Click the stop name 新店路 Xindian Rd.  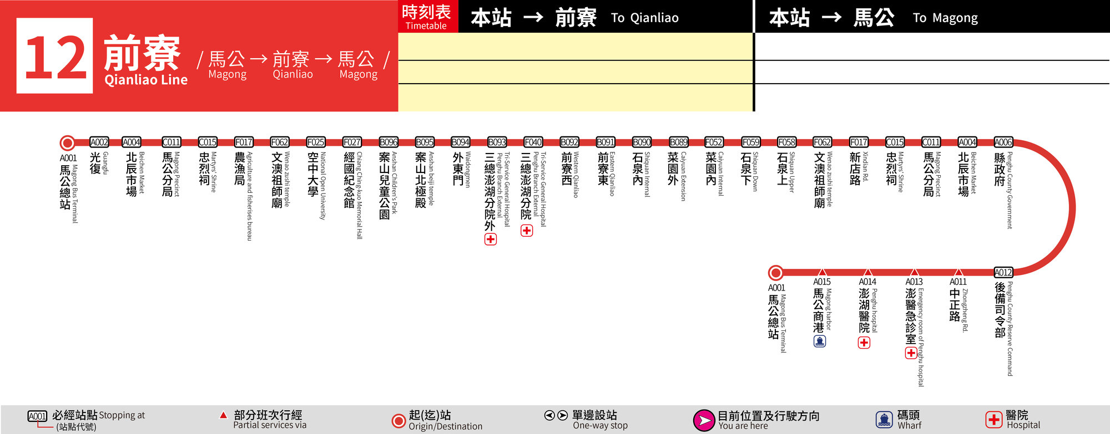coord(859,169)
